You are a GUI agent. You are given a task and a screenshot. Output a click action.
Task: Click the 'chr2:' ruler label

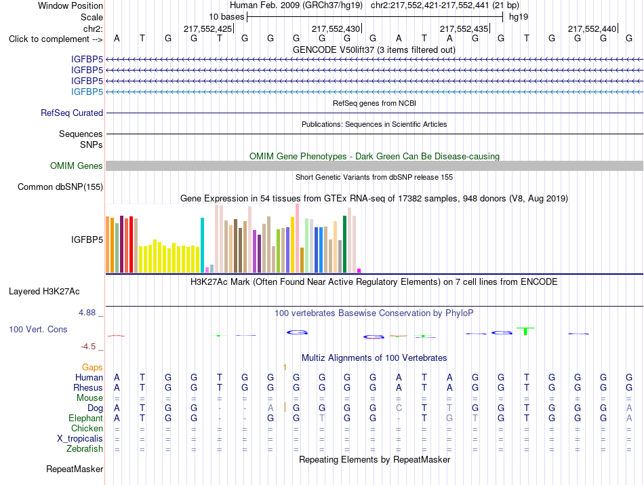point(94,28)
